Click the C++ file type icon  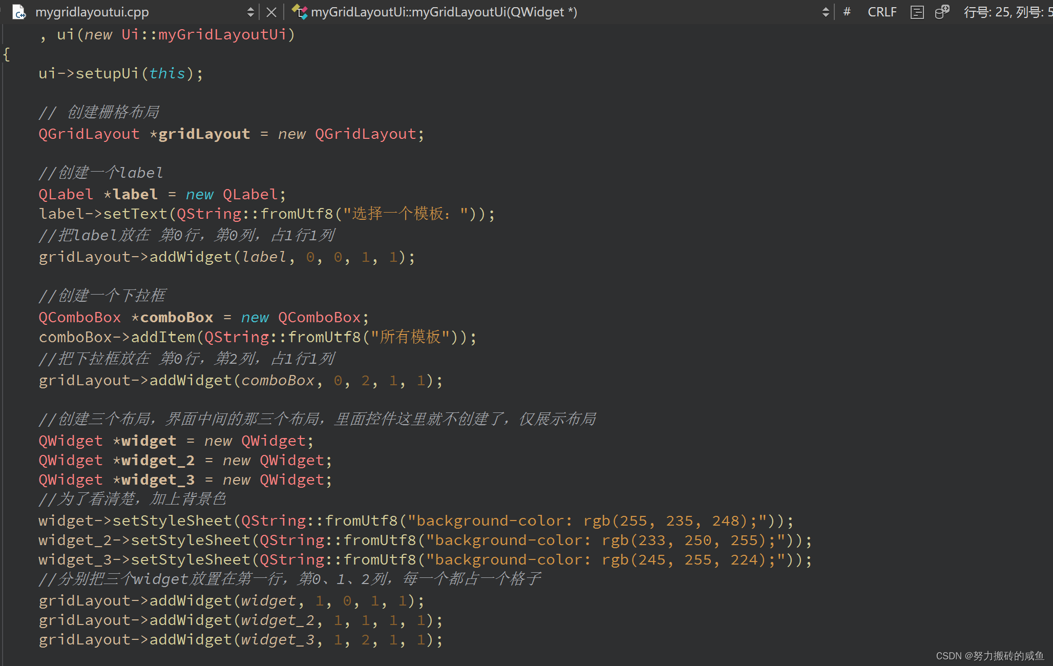click(x=19, y=12)
